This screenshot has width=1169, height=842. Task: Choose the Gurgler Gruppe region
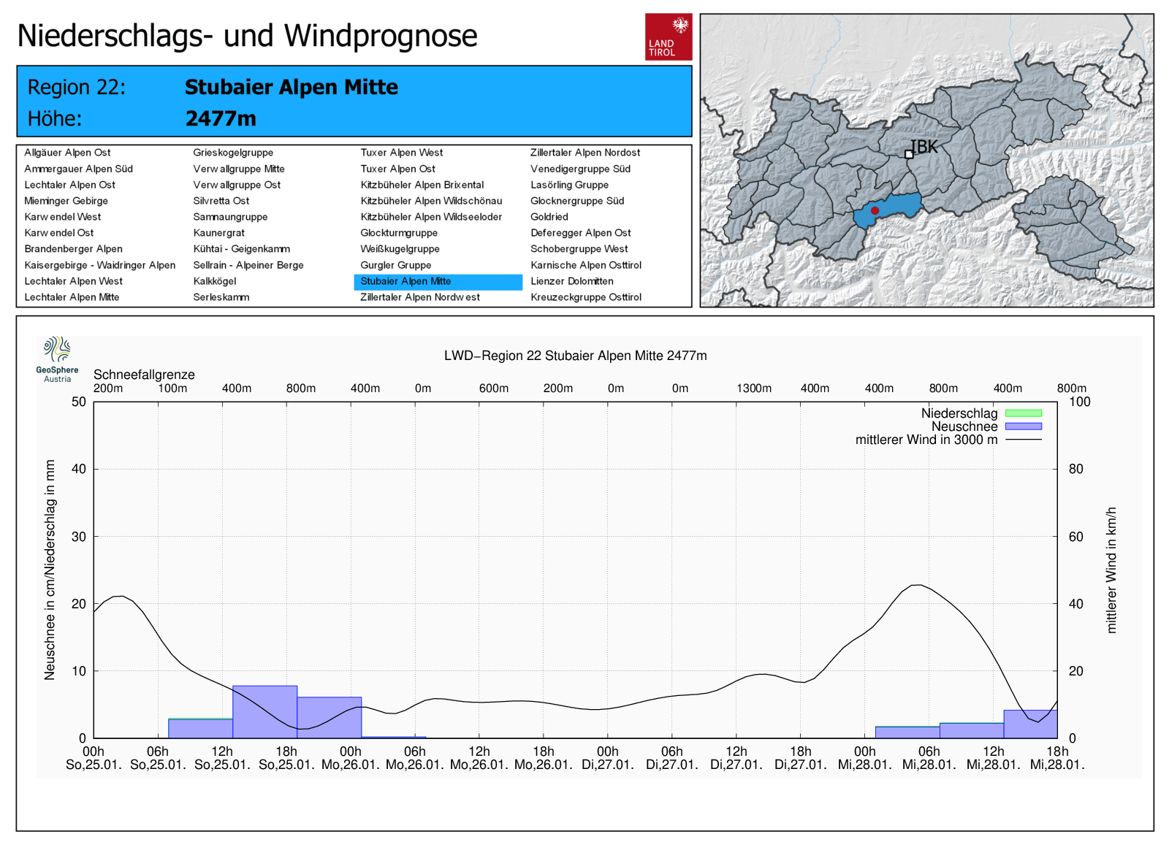click(395, 265)
